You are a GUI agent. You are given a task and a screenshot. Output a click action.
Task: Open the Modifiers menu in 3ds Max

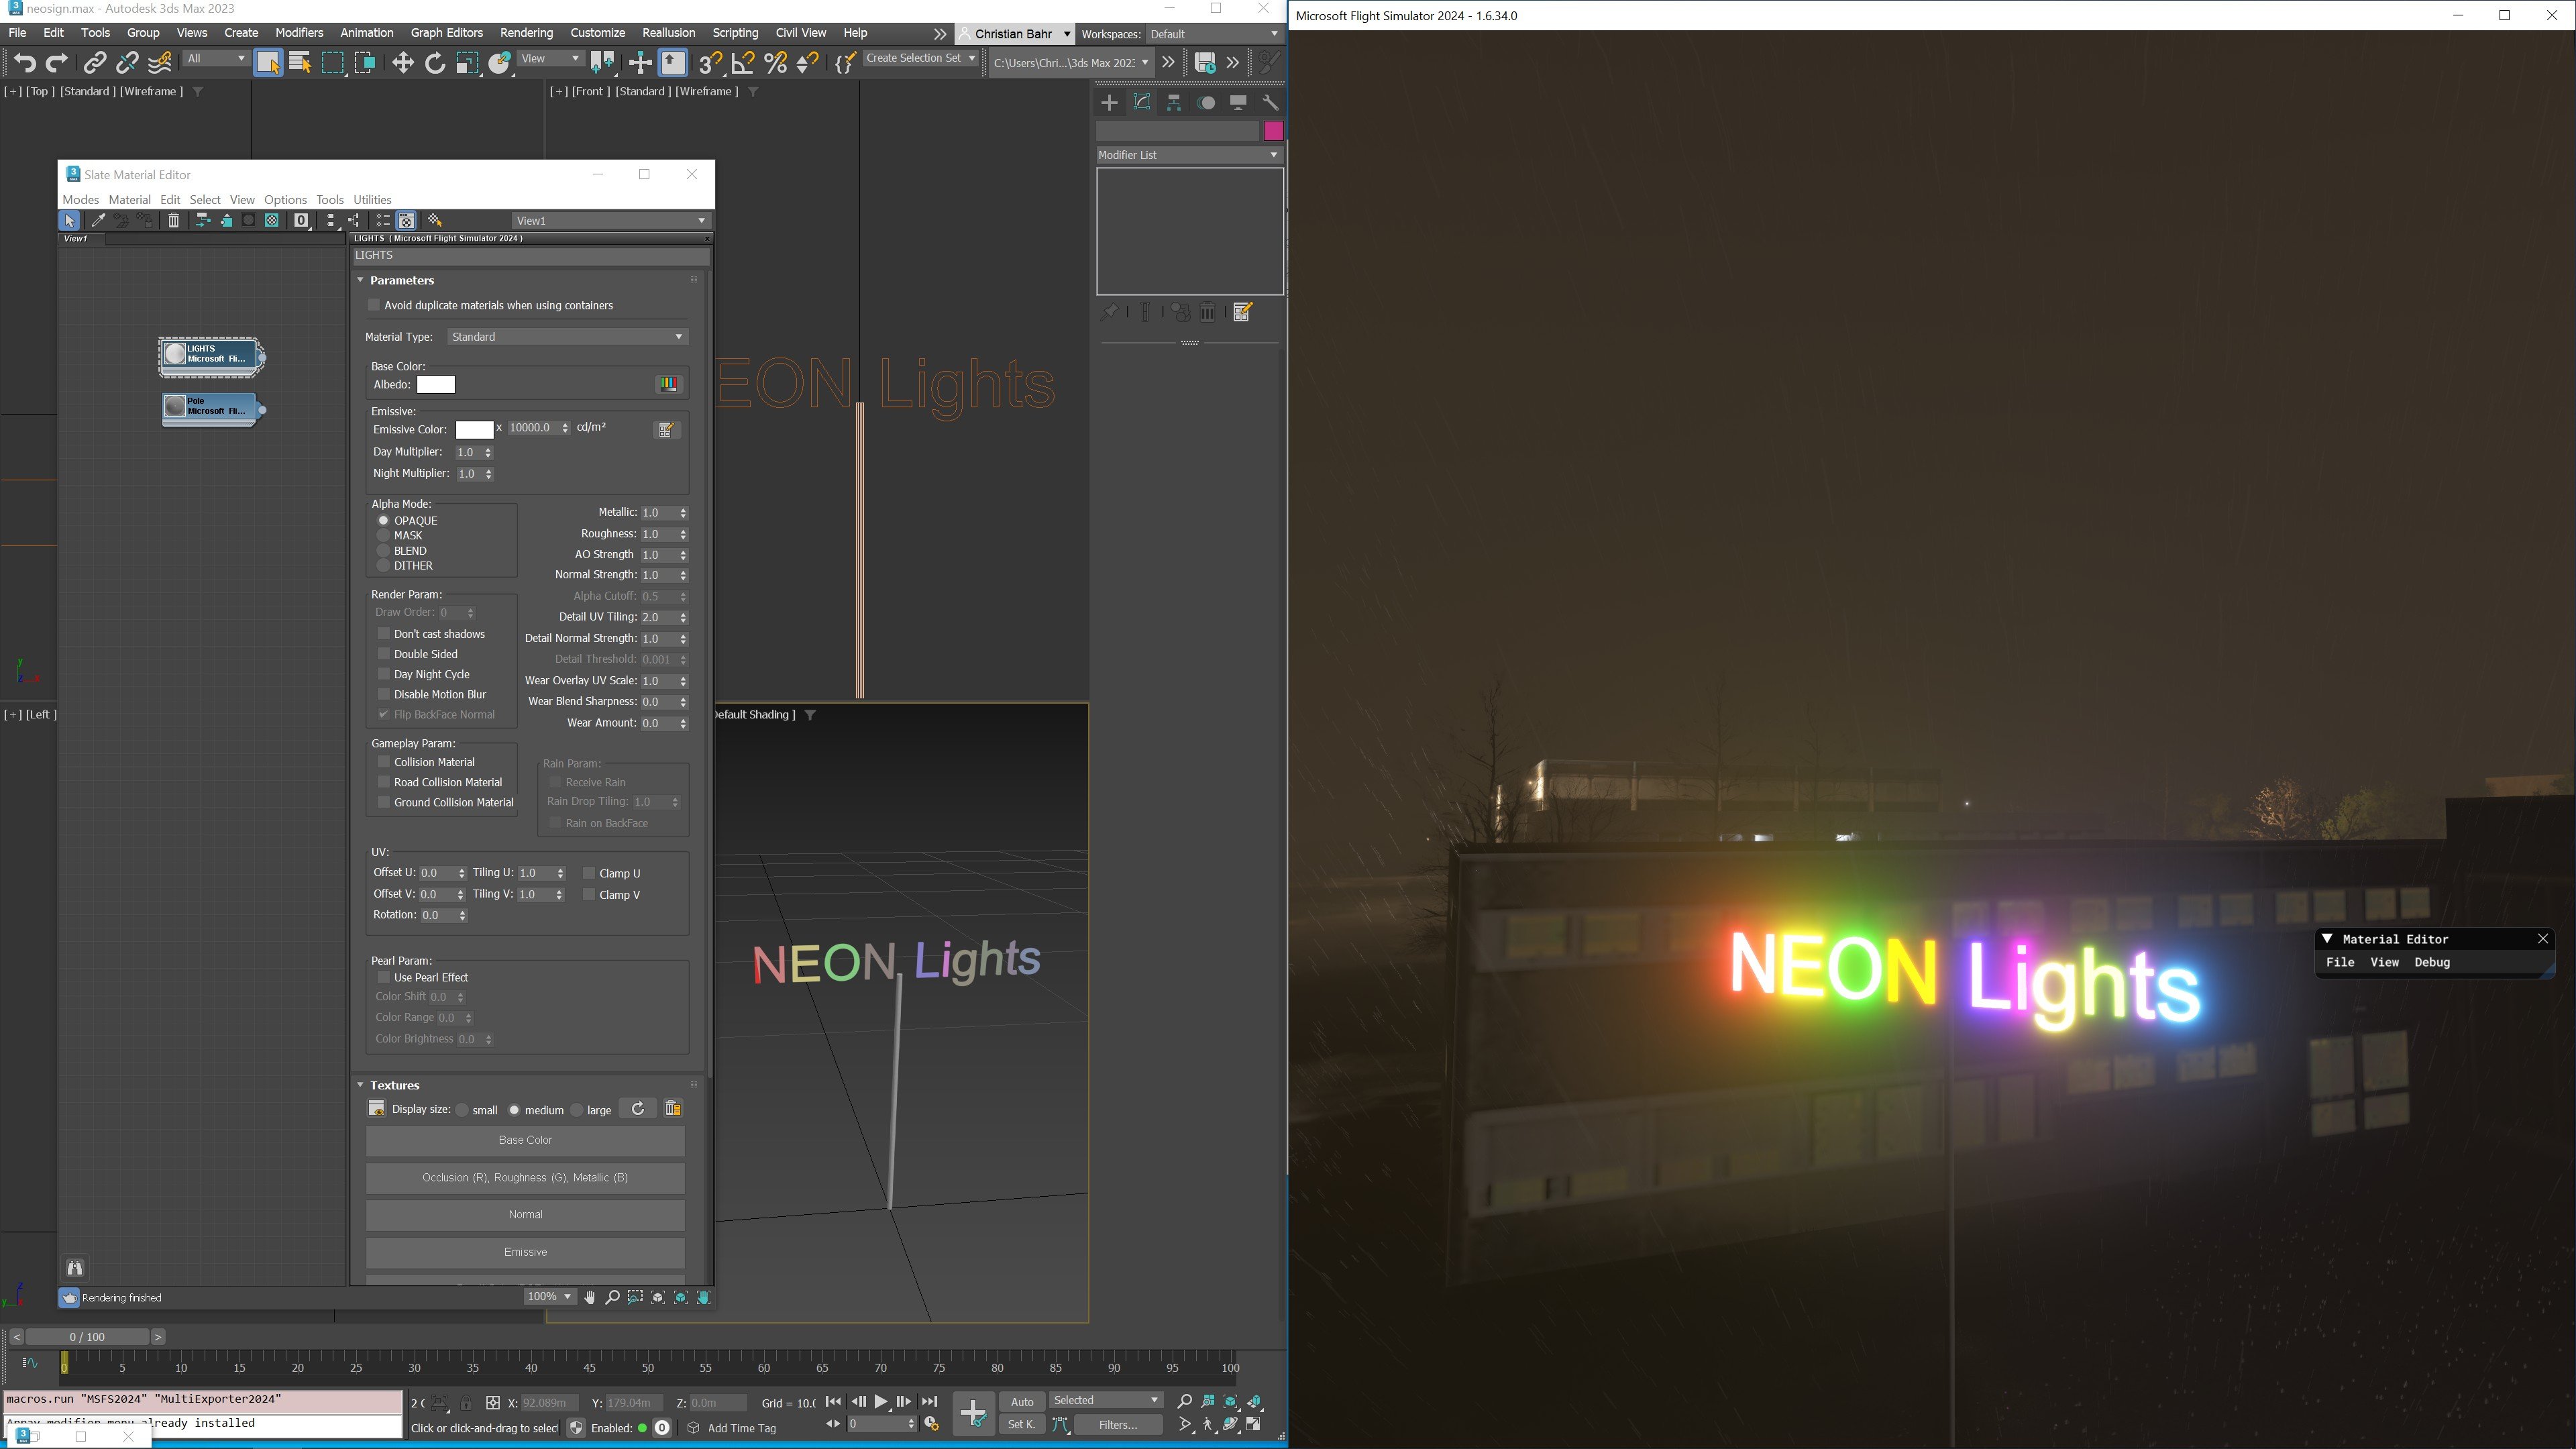pos(299,33)
